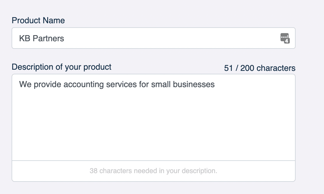Place cursor after "businesses" in the description
324x194 pixels.
coord(215,85)
